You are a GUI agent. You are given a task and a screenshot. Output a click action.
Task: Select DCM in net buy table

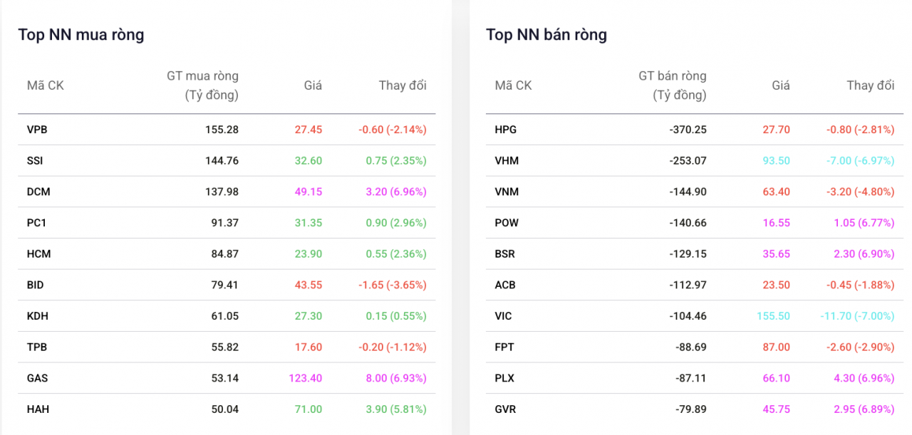pyautogui.click(x=38, y=192)
